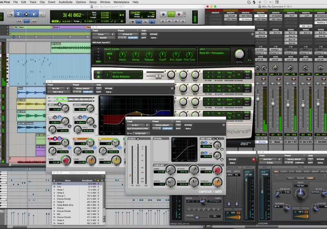
Task: Open compressor 'no key input' dropdown
Action: click(142, 132)
